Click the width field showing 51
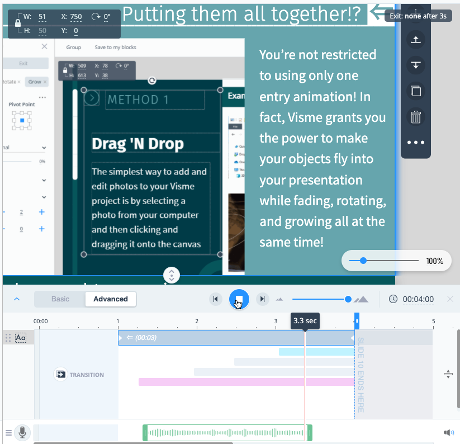This screenshot has height=444, width=460. click(42, 17)
